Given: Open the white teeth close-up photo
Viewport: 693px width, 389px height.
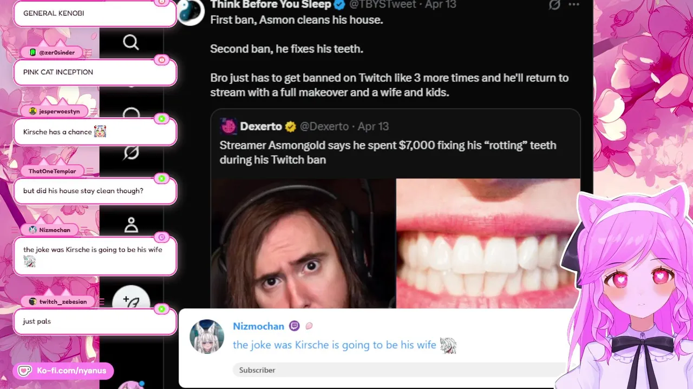Looking at the screenshot, I should point(487,244).
